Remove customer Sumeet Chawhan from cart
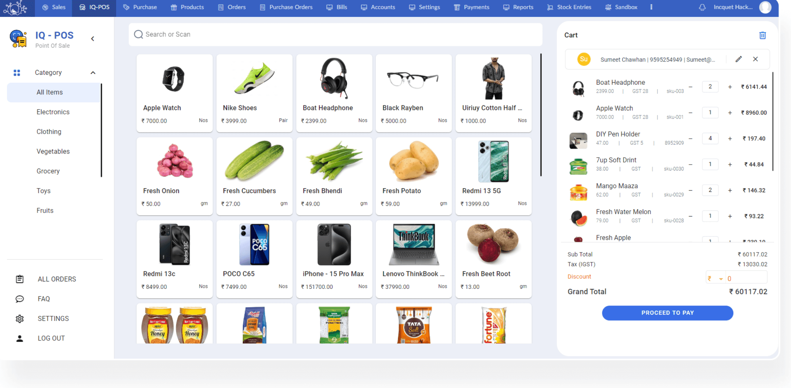 point(755,59)
